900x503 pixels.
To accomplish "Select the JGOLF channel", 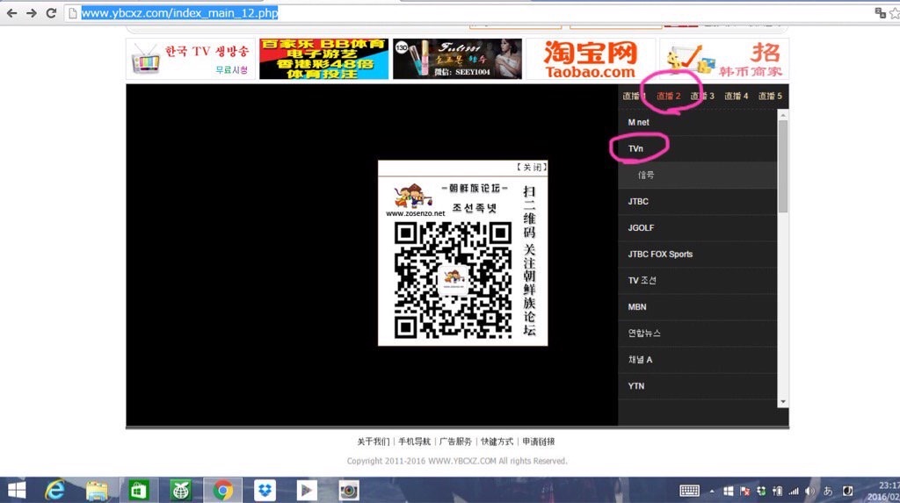I will click(697, 227).
